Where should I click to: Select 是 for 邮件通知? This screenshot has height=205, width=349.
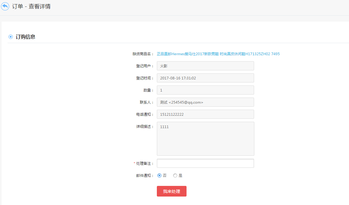click(x=175, y=176)
